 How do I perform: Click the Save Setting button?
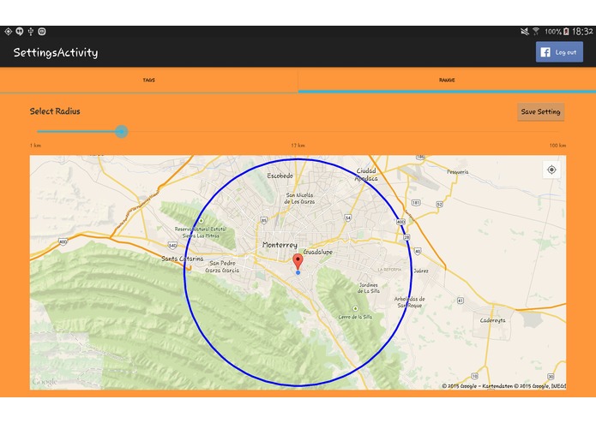pos(540,112)
